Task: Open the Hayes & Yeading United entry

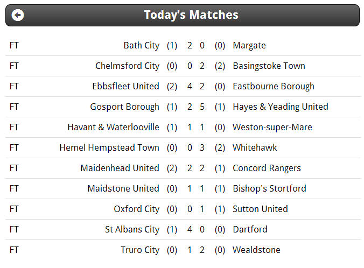Action: click(x=281, y=107)
